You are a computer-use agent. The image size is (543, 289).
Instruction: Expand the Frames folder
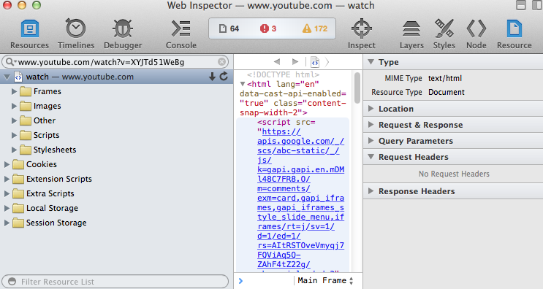click(14, 92)
